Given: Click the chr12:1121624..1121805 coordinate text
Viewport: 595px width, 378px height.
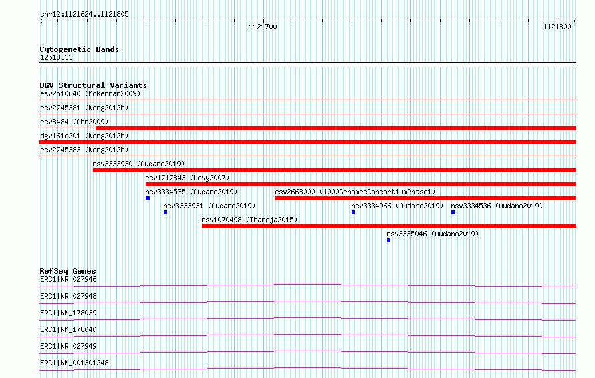Looking at the screenshot, I should pyautogui.click(x=85, y=15).
